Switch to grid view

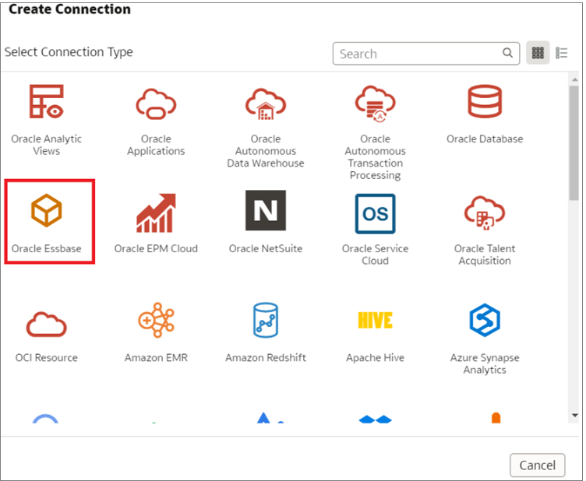(538, 53)
